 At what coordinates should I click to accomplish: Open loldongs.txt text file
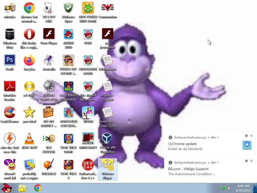click(x=108, y=63)
